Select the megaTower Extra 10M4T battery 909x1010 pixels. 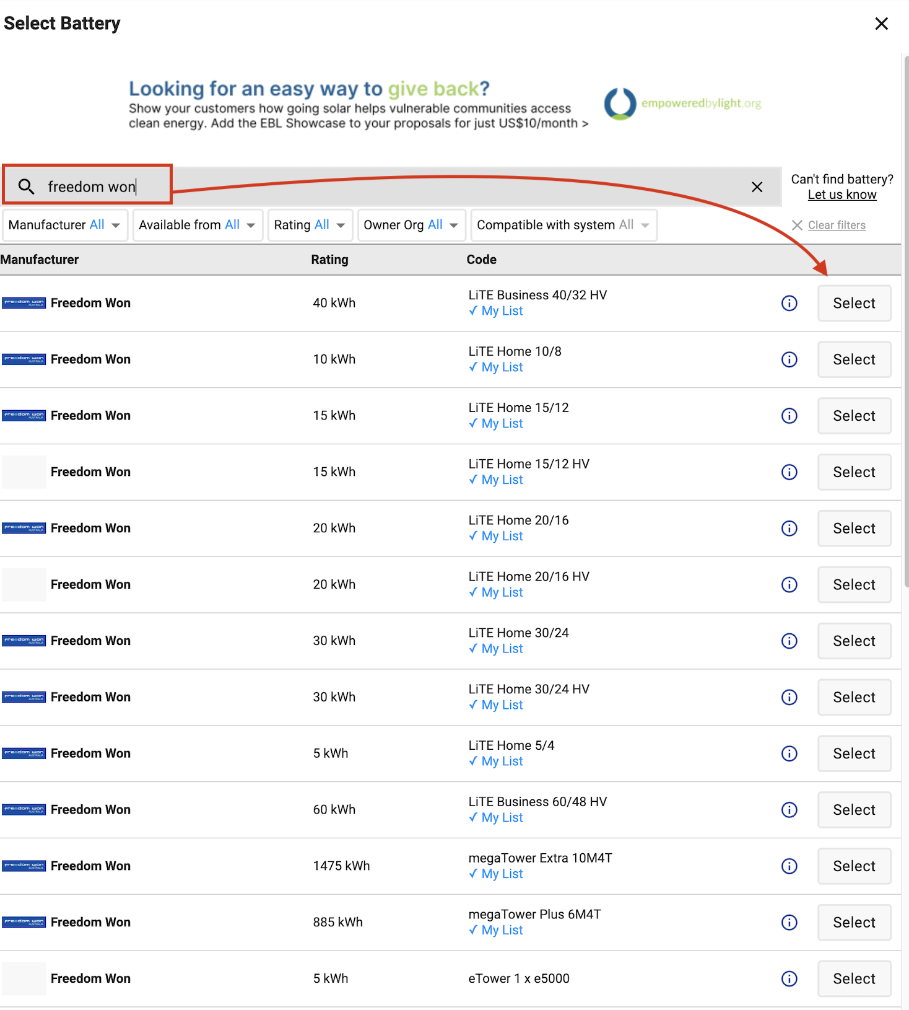[x=854, y=866]
